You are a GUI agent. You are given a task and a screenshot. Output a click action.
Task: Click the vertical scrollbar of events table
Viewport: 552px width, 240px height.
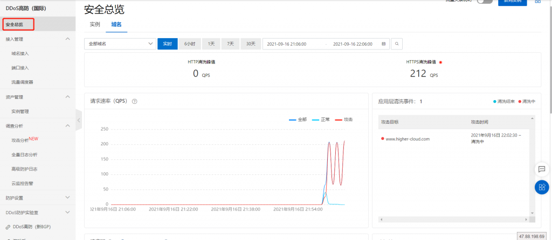pos(532,166)
